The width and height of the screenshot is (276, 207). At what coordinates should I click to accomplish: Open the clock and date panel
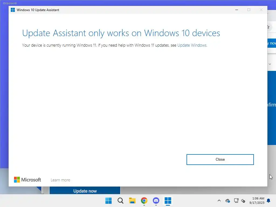pyautogui.click(x=257, y=201)
